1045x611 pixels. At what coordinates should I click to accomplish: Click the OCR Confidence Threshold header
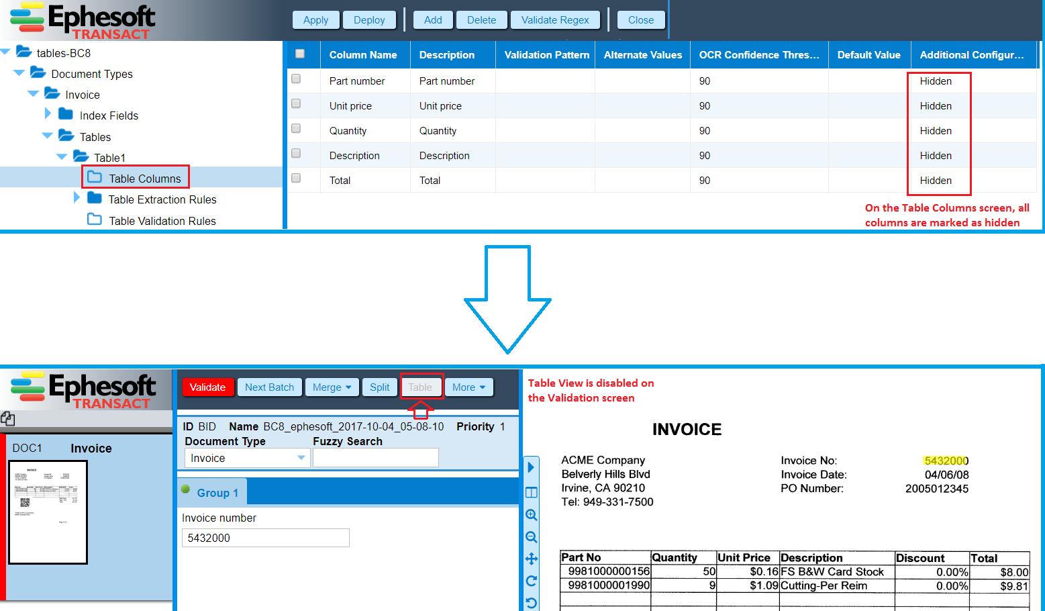tap(759, 55)
